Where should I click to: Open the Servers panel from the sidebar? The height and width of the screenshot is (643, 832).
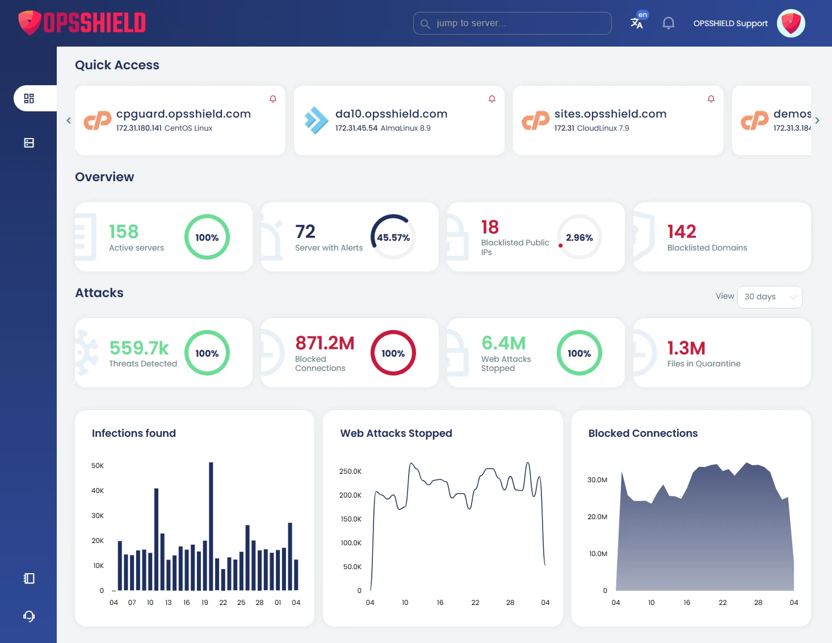tap(28, 143)
